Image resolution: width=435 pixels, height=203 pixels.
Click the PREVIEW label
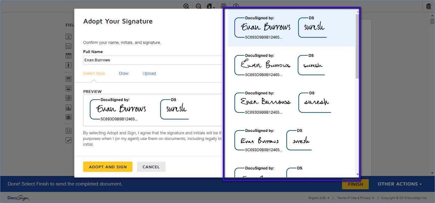coord(92,92)
